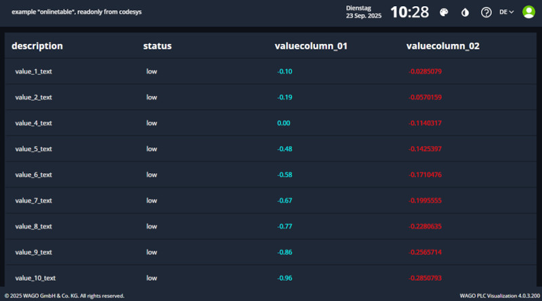Select the value_1_text row
This screenshot has width=542, height=301.
tap(34, 71)
